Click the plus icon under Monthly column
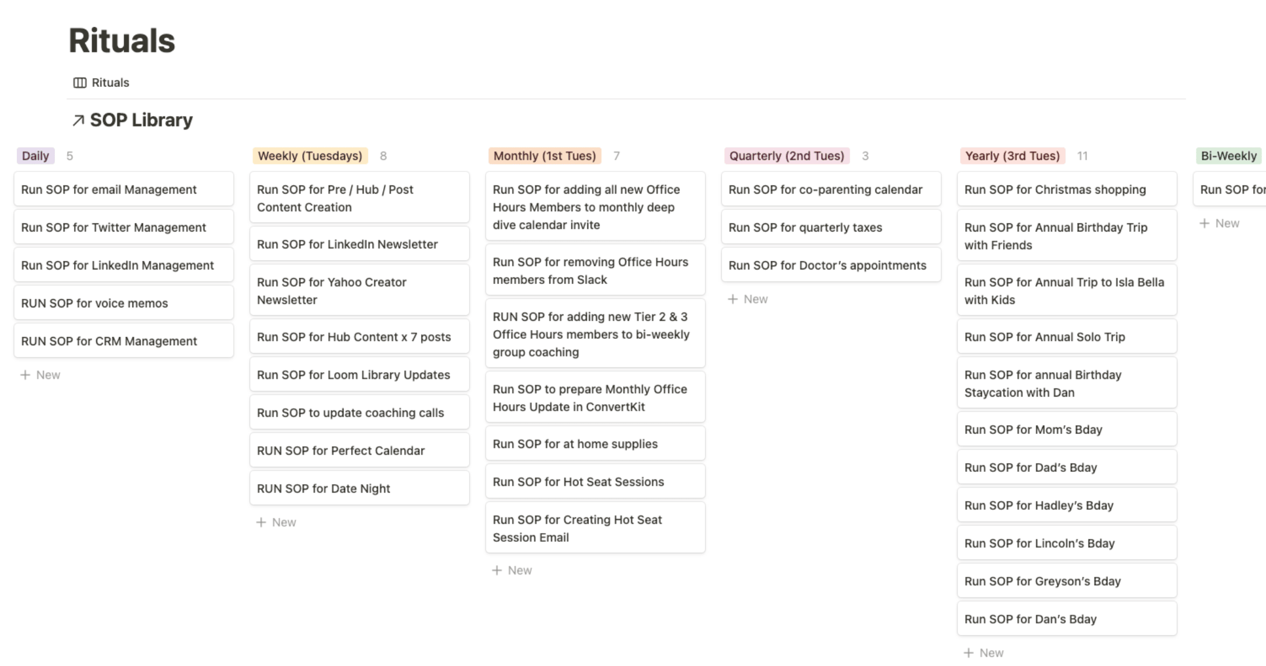Screen dimensions: 1266x666 [x=497, y=570]
